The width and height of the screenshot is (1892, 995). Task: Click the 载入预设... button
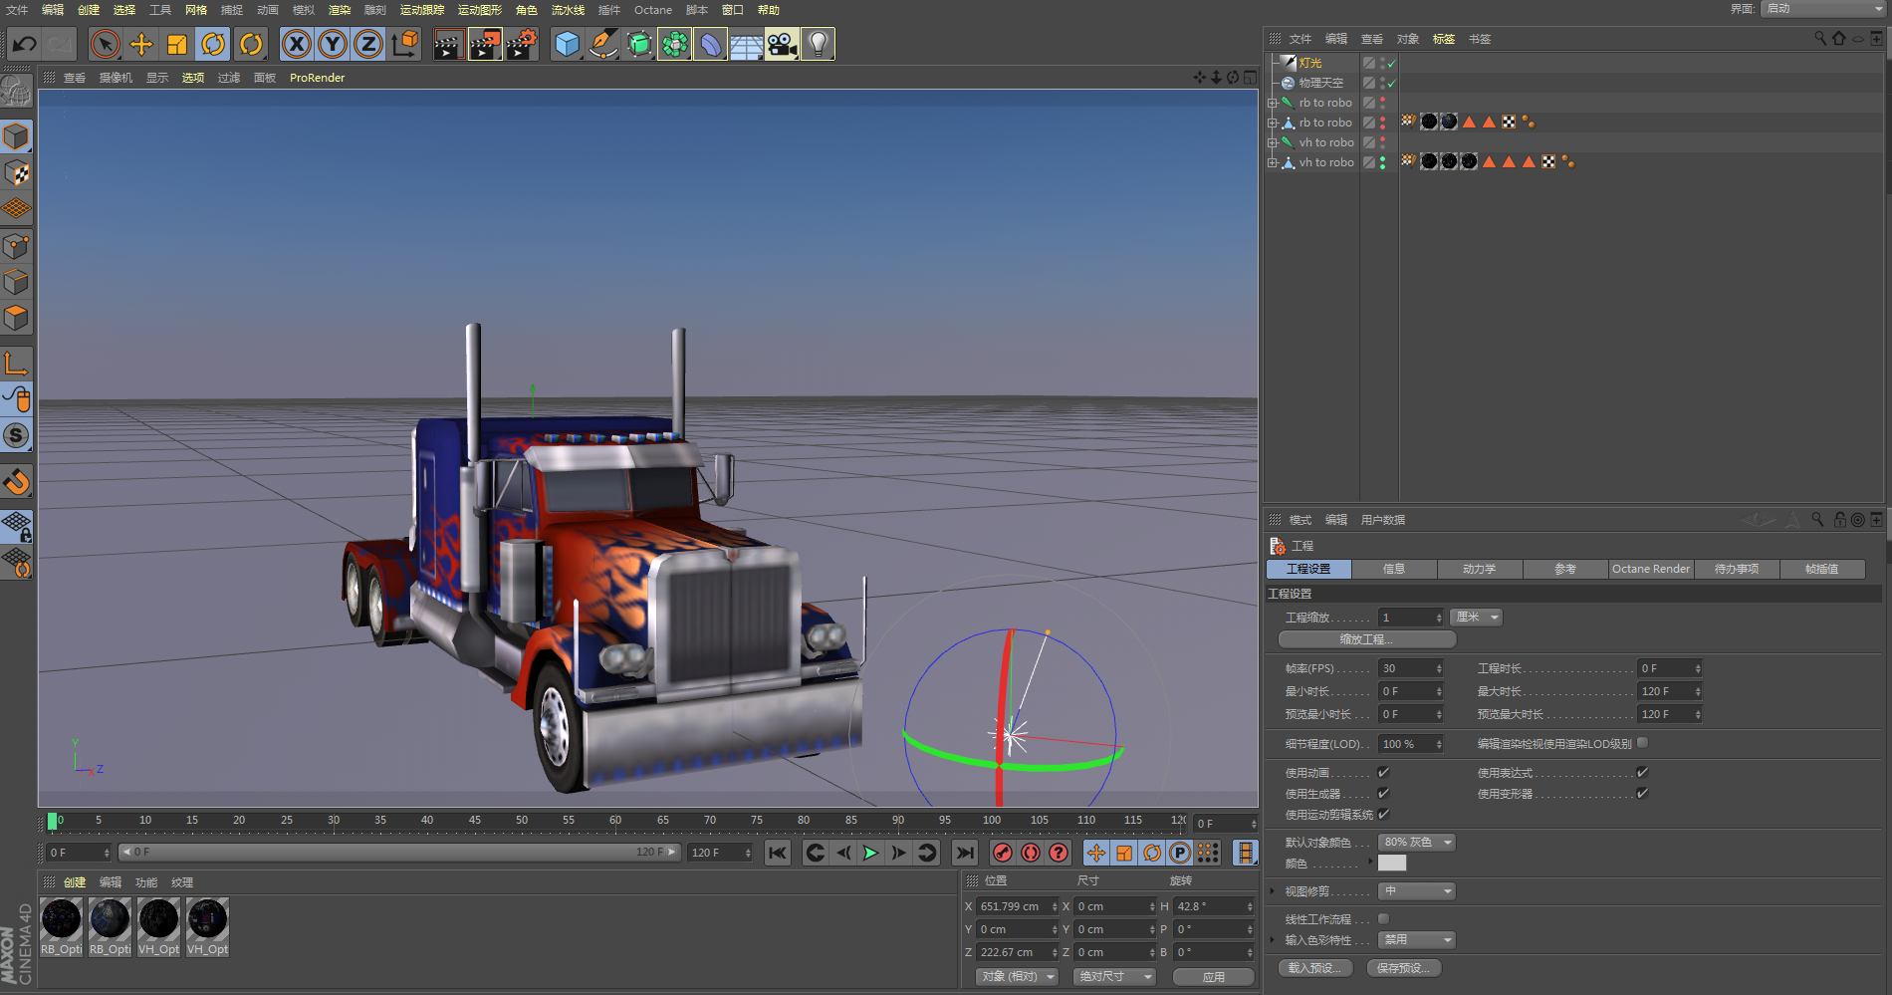click(x=1315, y=968)
